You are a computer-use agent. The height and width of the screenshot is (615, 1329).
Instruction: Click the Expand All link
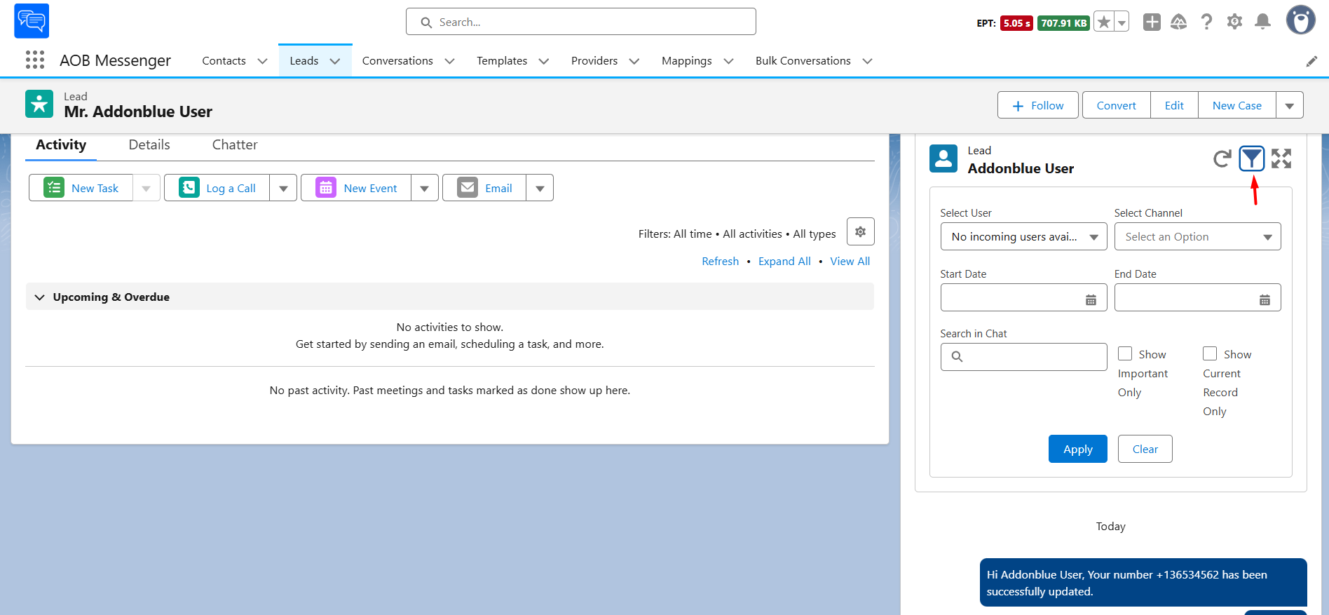pyautogui.click(x=784, y=261)
